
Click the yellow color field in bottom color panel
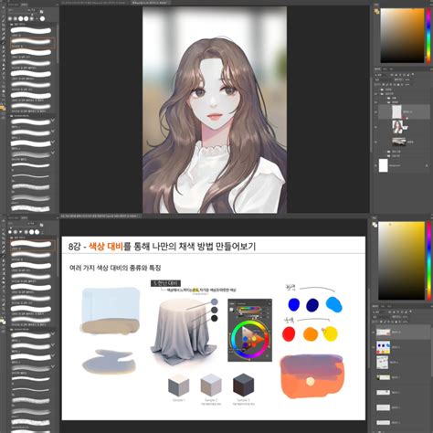(x=401, y=260)
